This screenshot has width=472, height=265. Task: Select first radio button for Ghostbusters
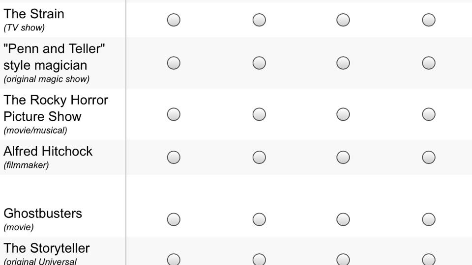174,220
